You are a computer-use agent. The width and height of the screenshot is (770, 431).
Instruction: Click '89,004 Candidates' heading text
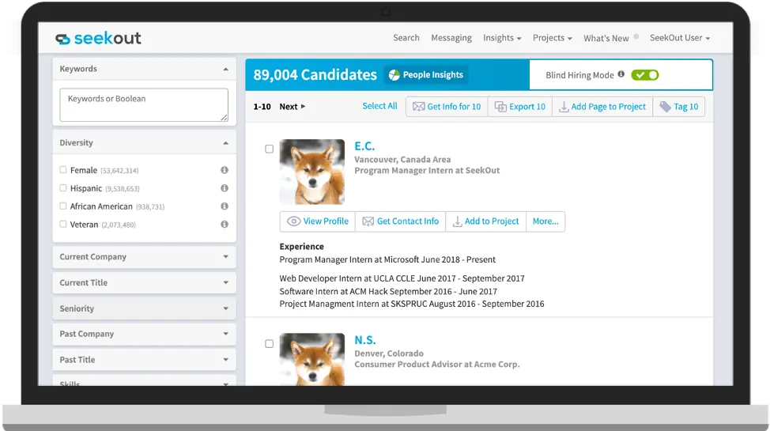pos(315,74)
